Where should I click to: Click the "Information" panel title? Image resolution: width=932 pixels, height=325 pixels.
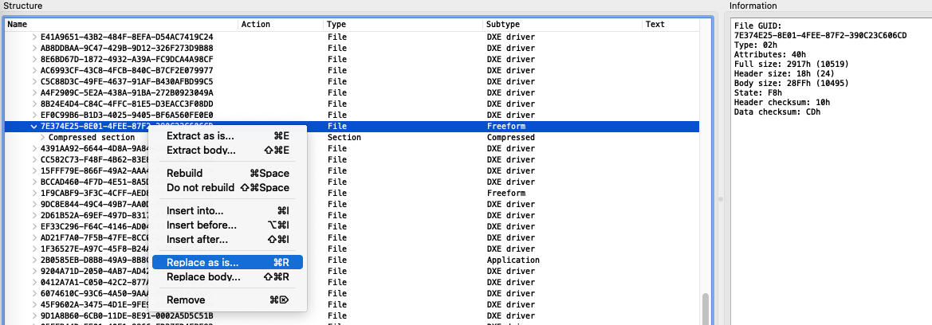pos(753,6)
